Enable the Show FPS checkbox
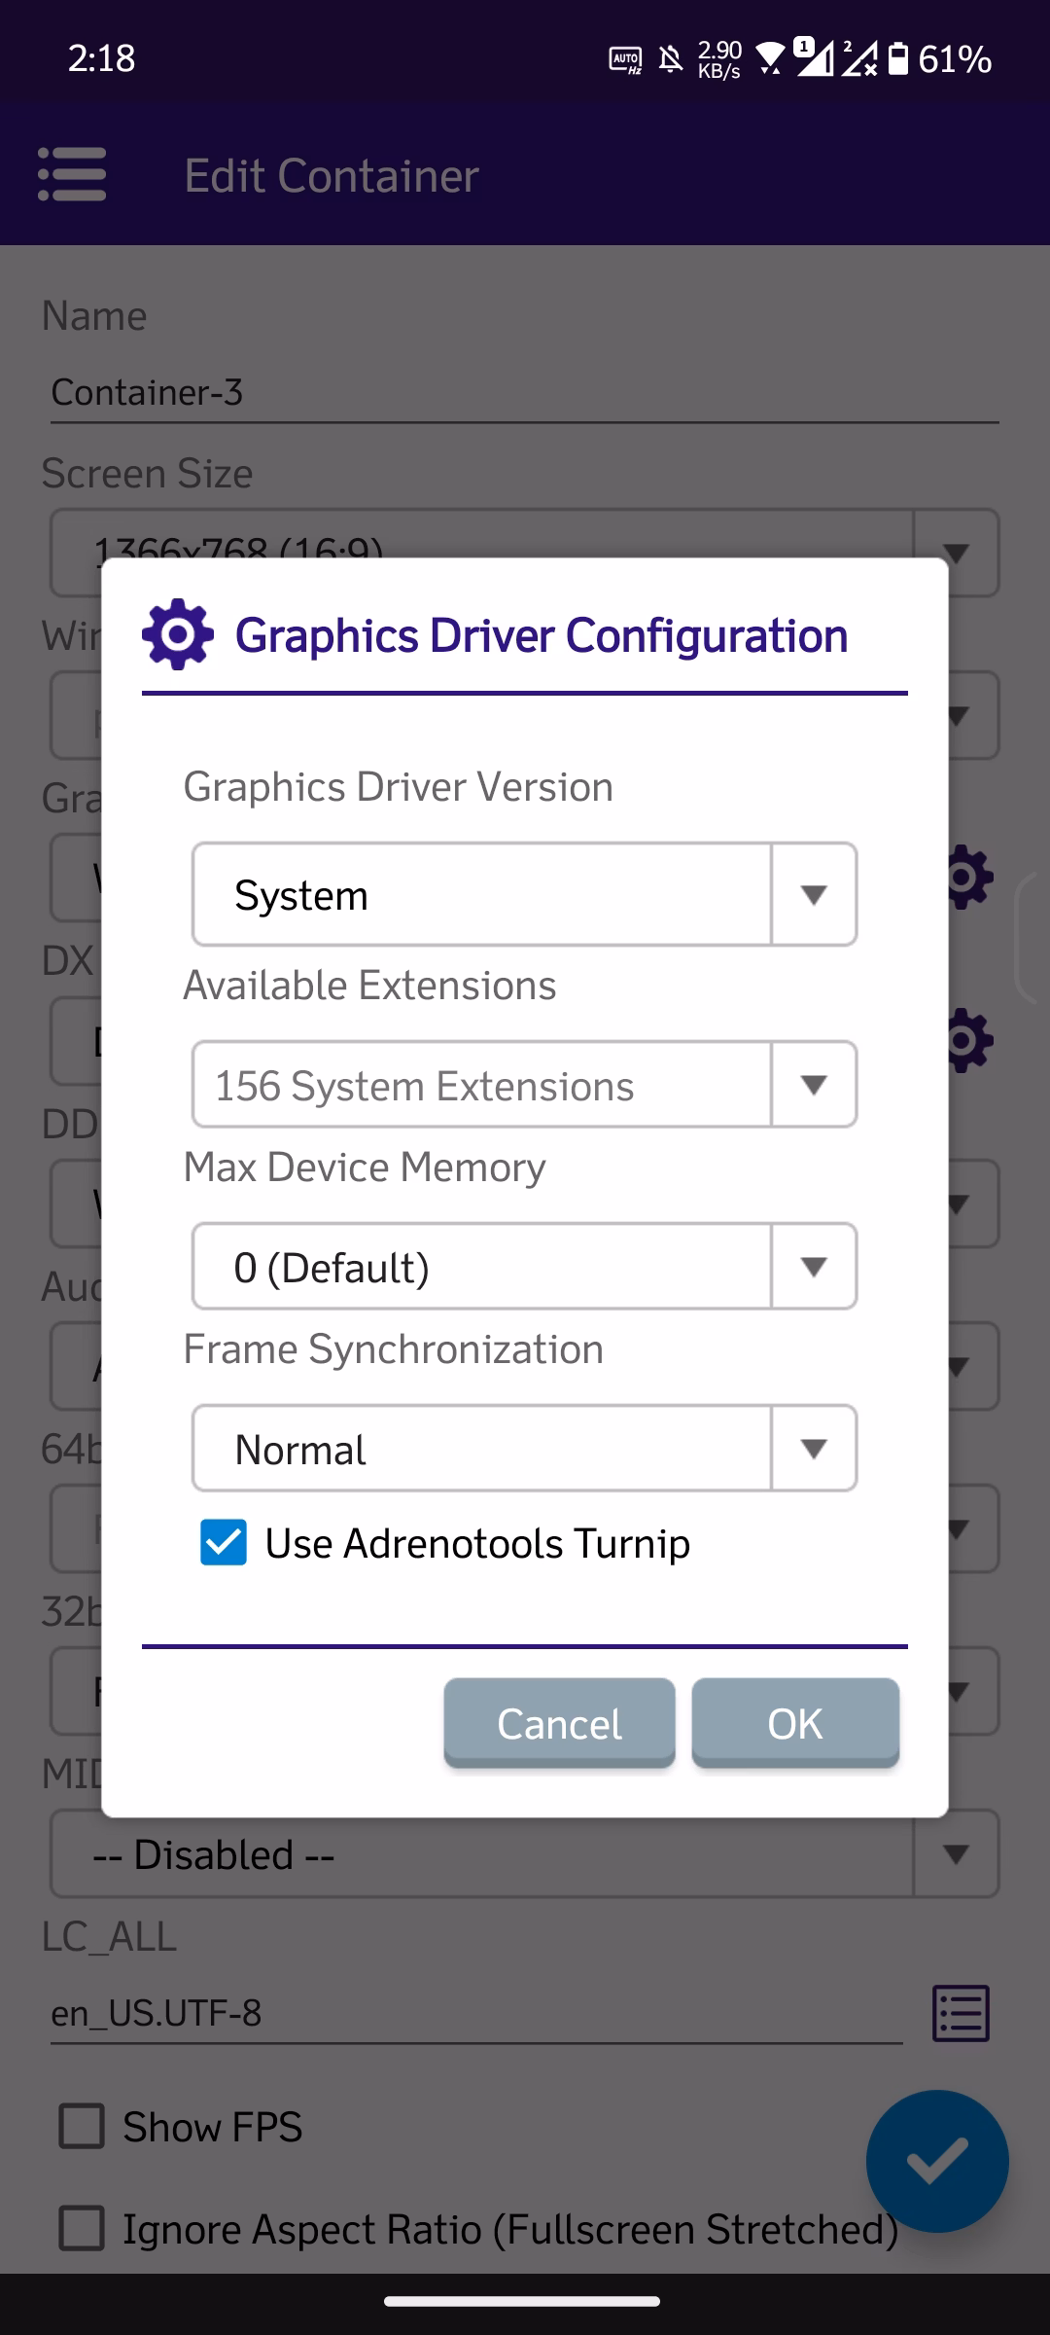Viewport: 1050px width, 2335px height. pos(83,2126)
